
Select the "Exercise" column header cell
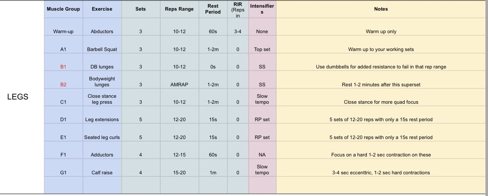(102, 9)
